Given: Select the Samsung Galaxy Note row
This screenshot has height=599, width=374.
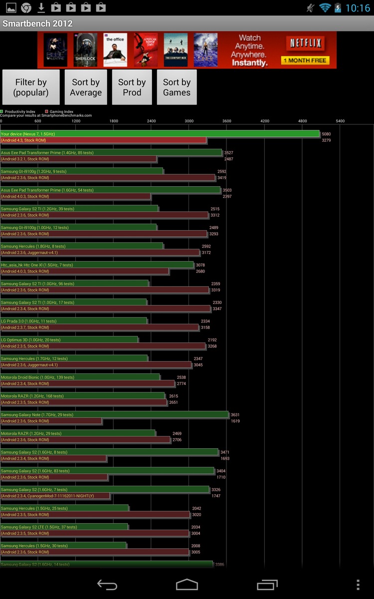Looking at the screenshot, I should tap(114, 415).
